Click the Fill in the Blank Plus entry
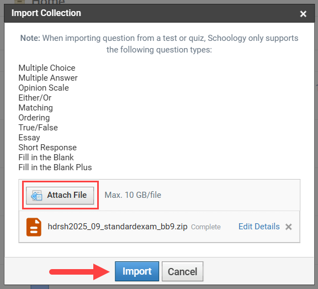Screen dimensions: 318x289 55,167
